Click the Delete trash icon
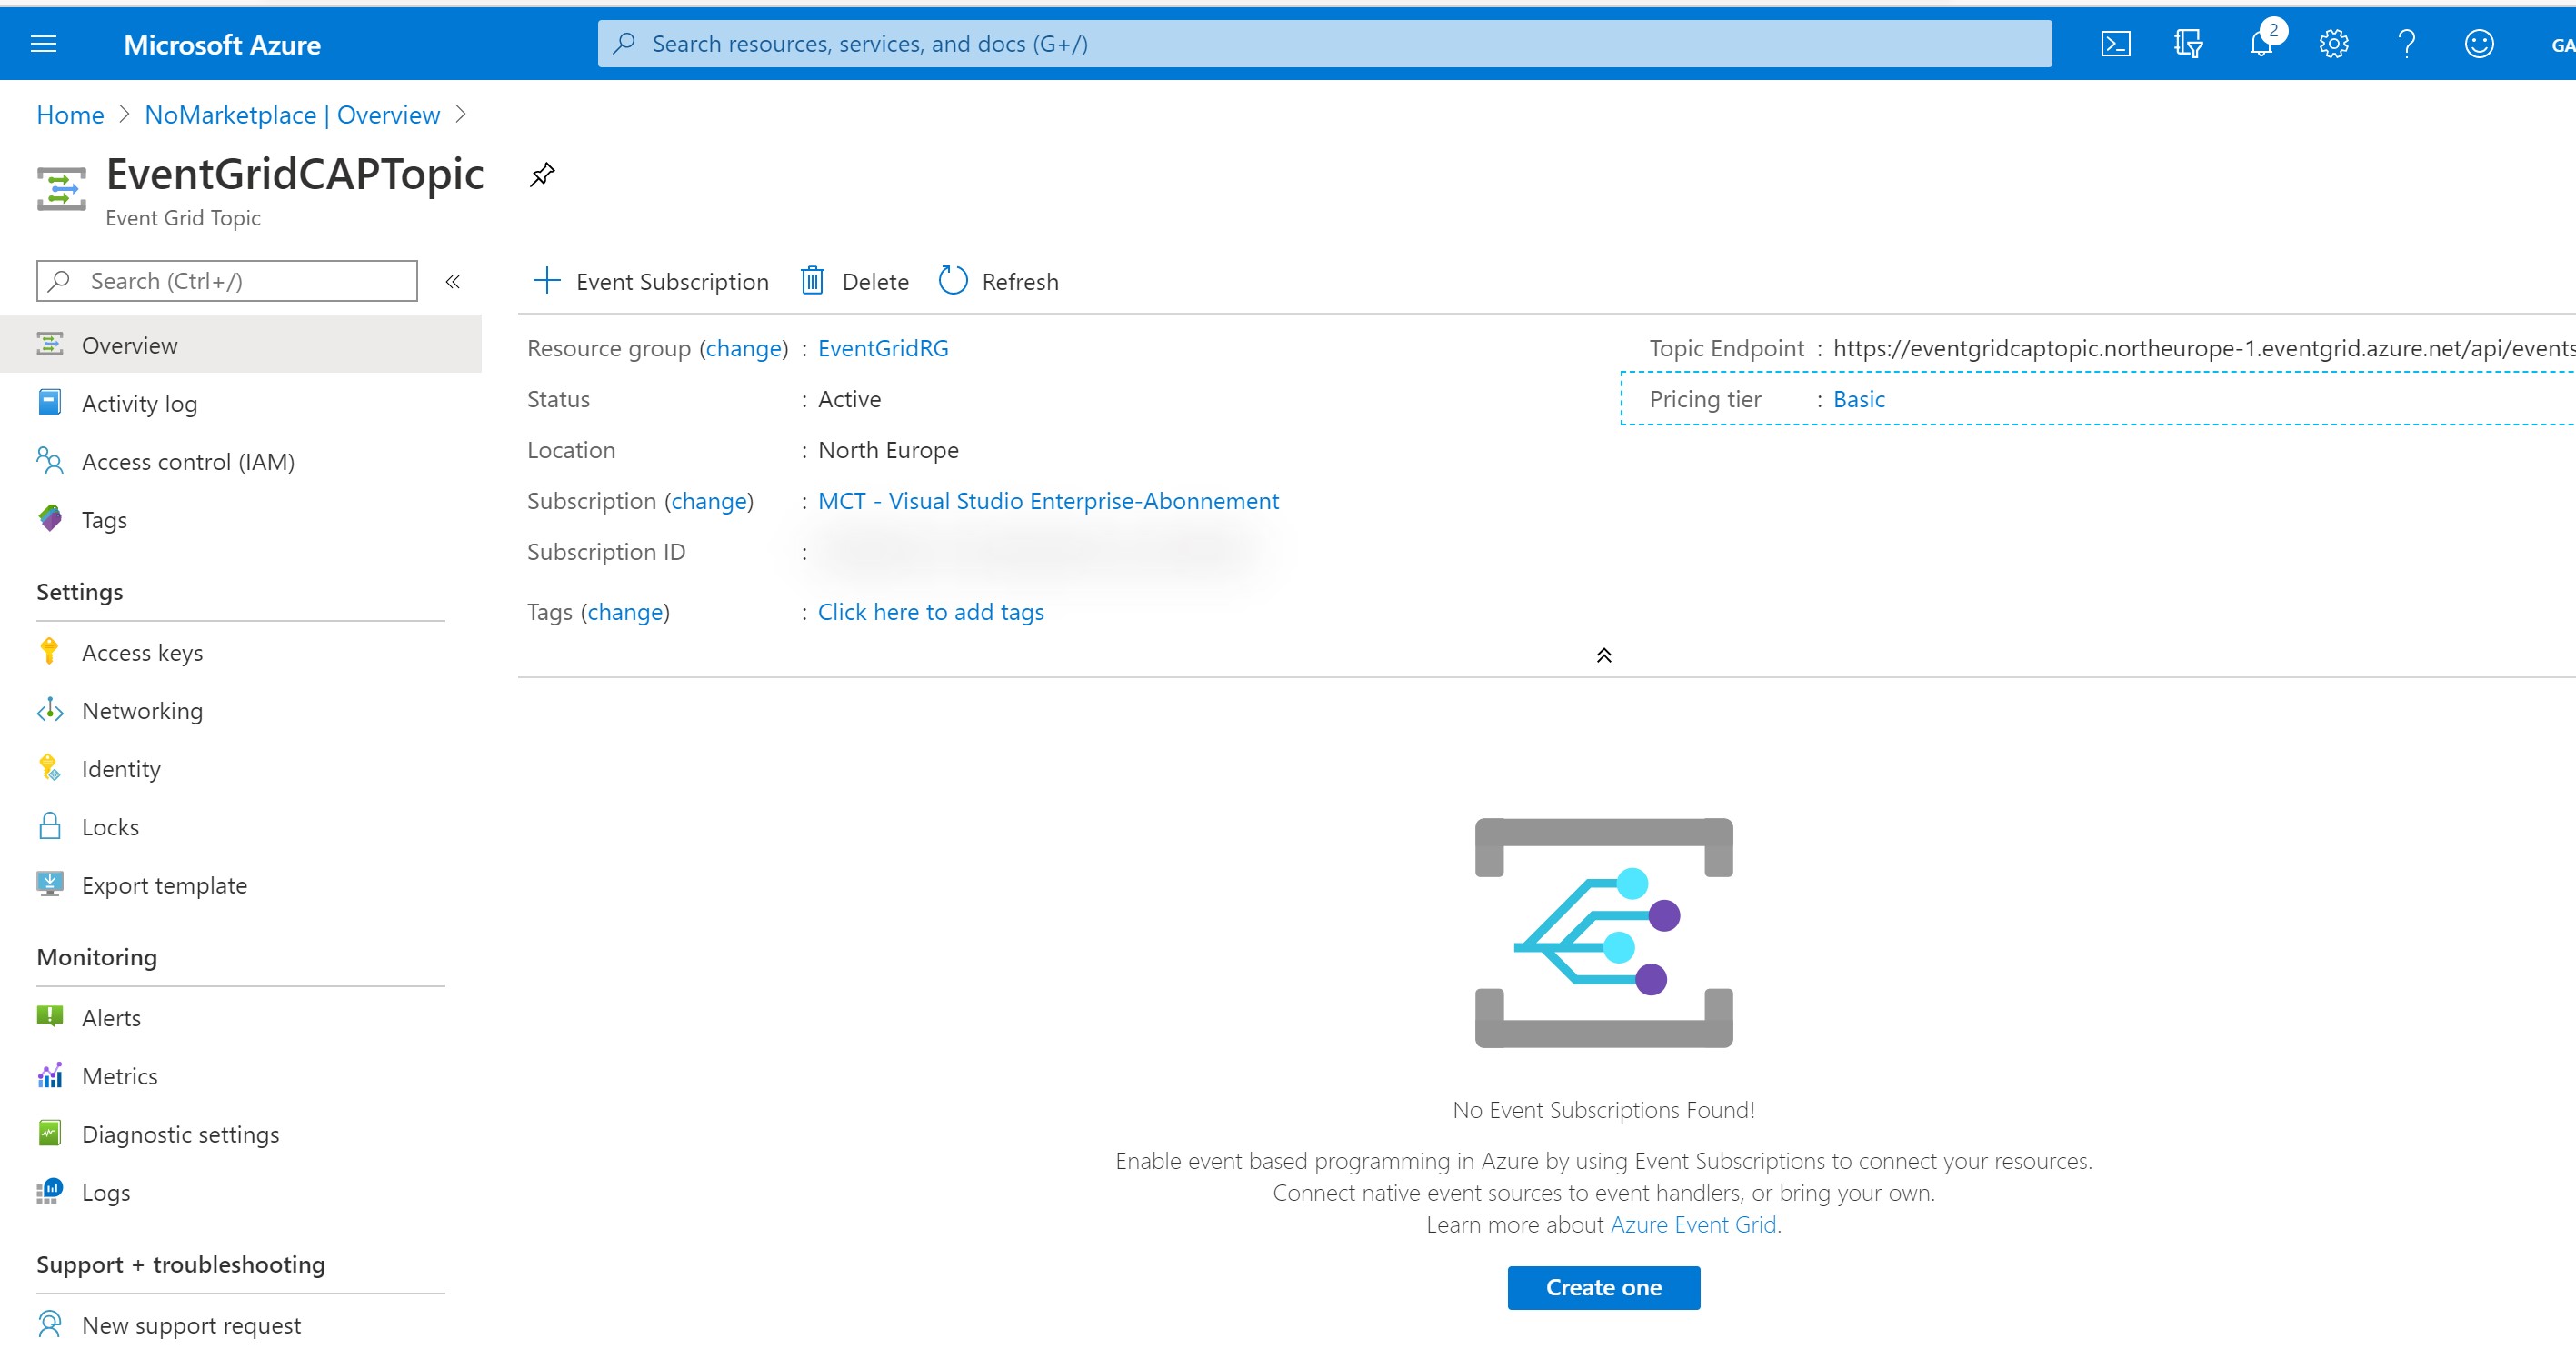2576x1369 pixels. click(812, 281)
